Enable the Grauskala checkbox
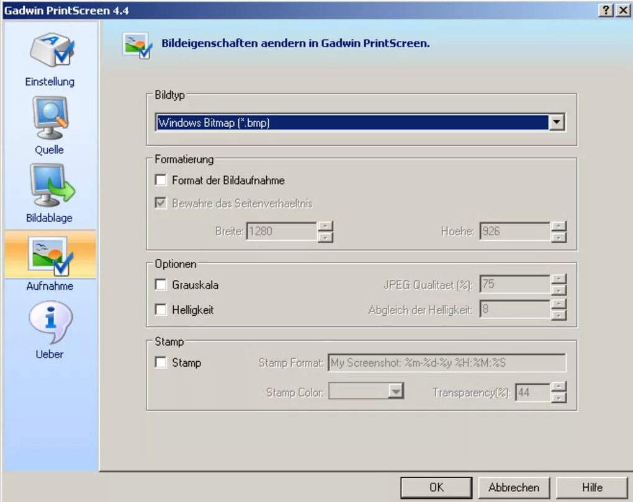The image size is (633, 502). click(x=161, y=284)
